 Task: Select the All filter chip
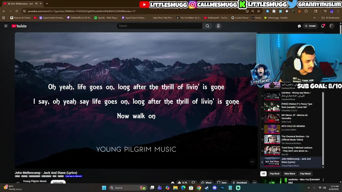pos(263,174)
